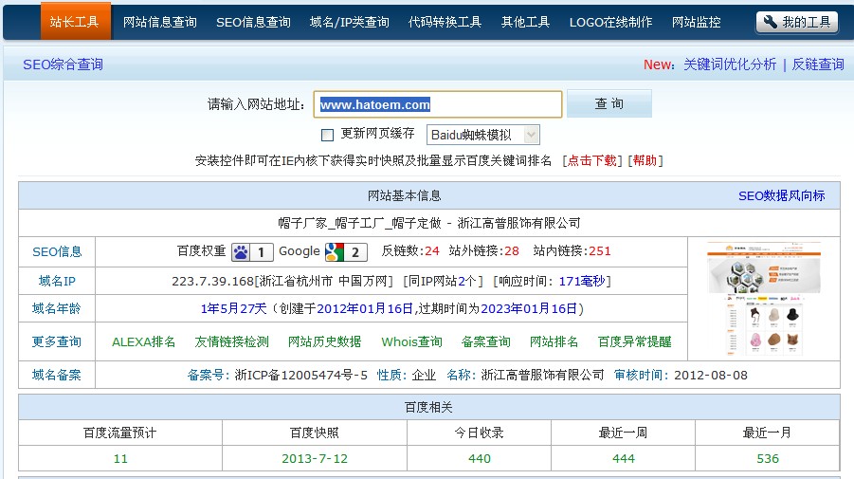This screenshot has width=854, height=479.
Task: Open the ALEXA排名 link
Action: pyautogui.click(x=143, y=341)
